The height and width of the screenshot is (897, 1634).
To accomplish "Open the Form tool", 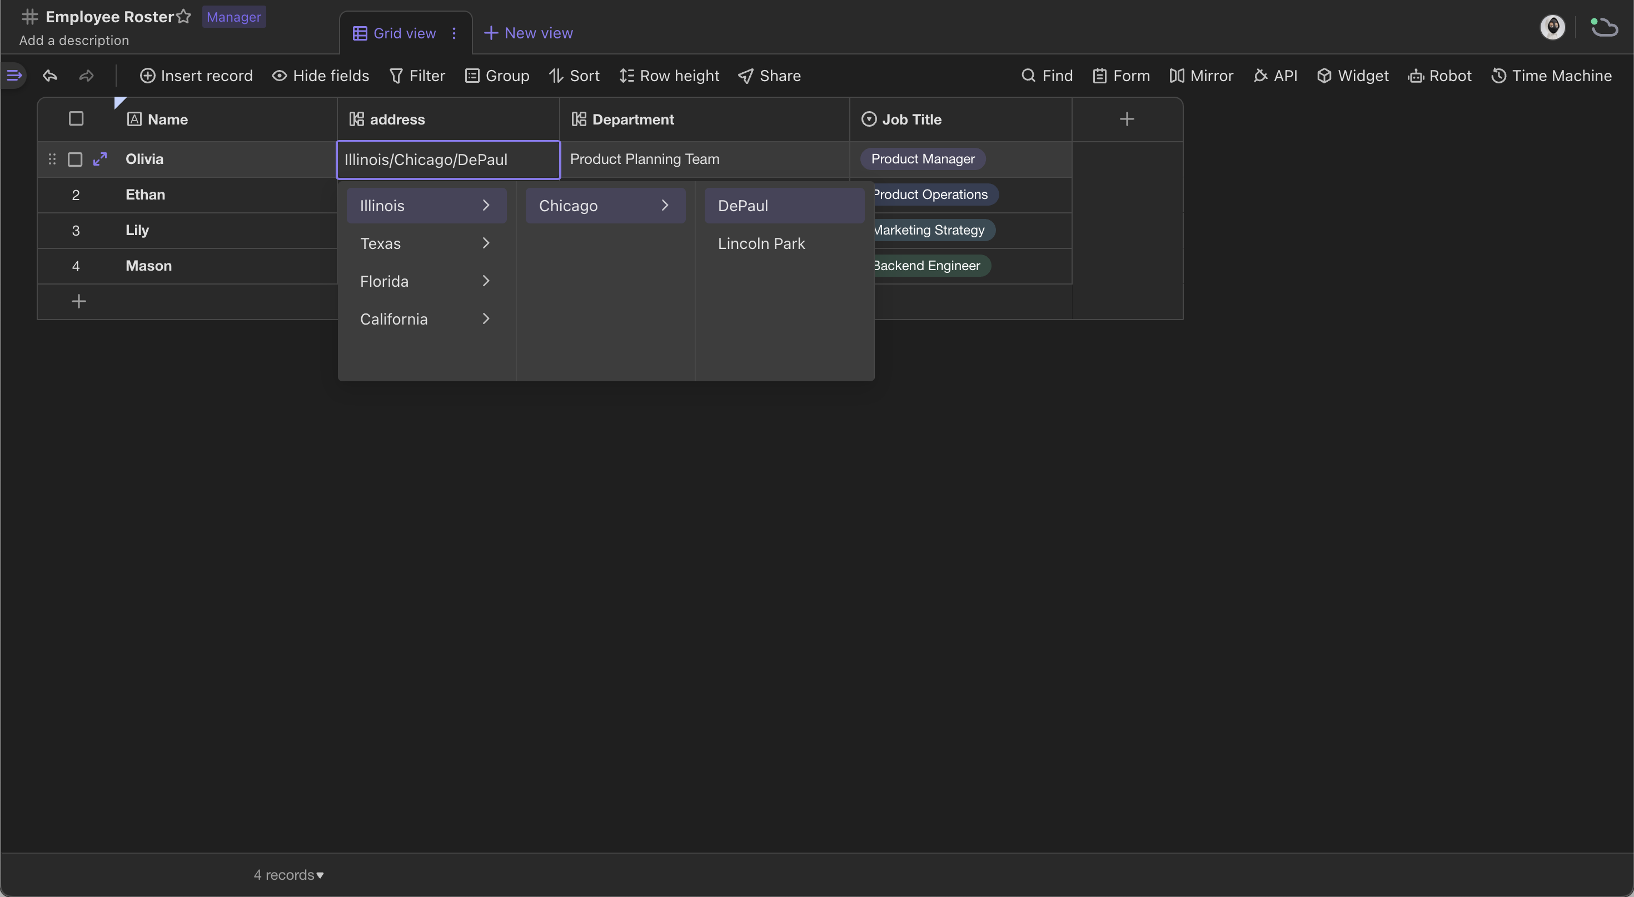I will tap(1121, 76).
